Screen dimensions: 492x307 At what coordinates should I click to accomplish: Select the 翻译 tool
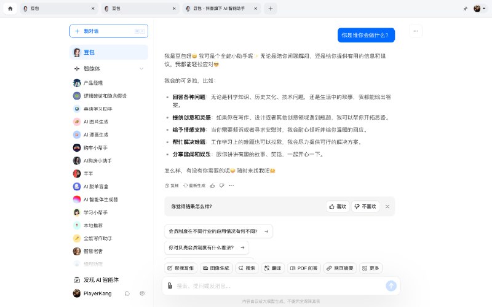[272, 268]
